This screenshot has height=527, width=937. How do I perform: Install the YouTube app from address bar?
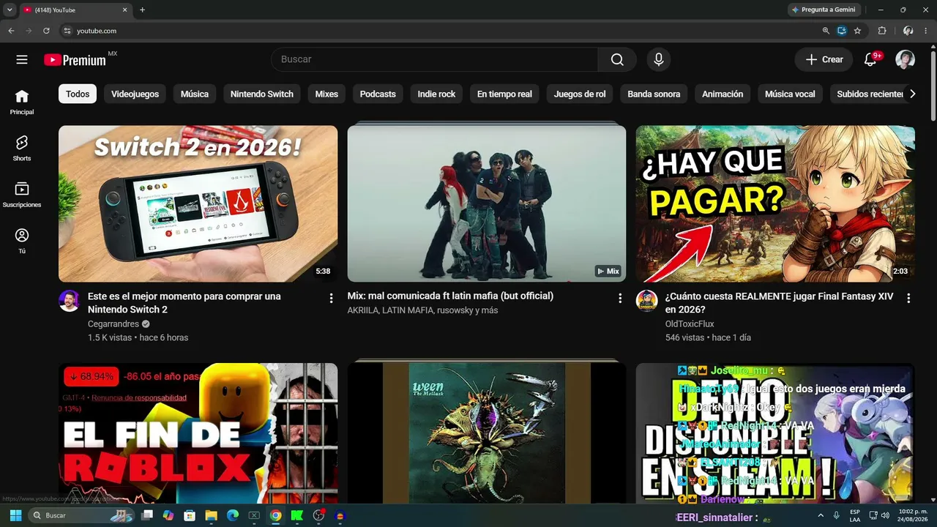pyautogui.click(x=842, y=31)
